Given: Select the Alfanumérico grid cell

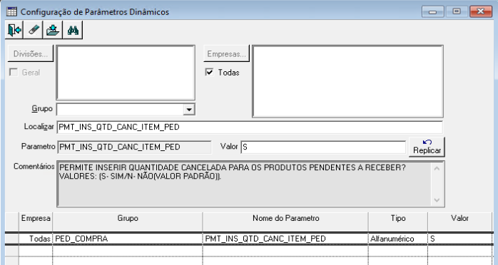Looking at the screenshot, I should tap(398, 239).
